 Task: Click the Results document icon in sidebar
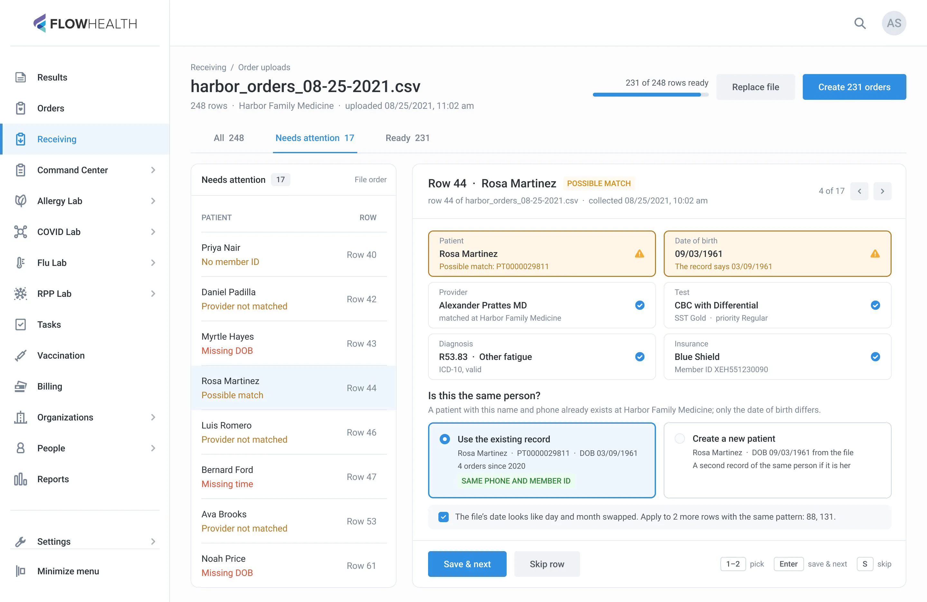coord(21,77)
